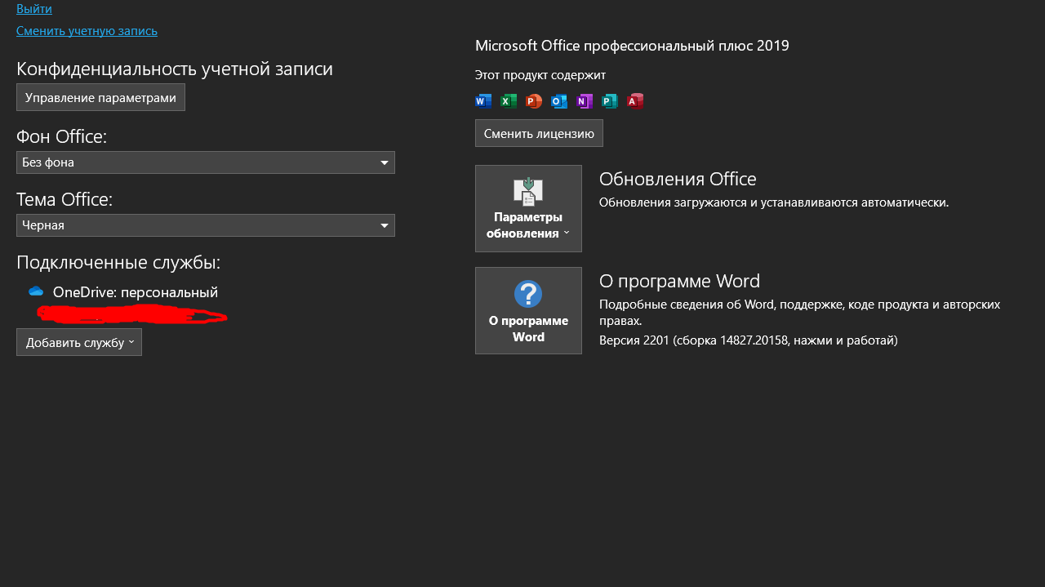Screen dimensions: 1045x587
Task: Click the Выйти sign-out link
Action: 34,9
